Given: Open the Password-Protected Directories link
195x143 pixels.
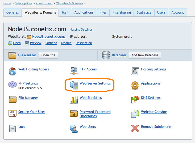Looking at the screenshot, I should pyautogui.click(x=95, y=114).
